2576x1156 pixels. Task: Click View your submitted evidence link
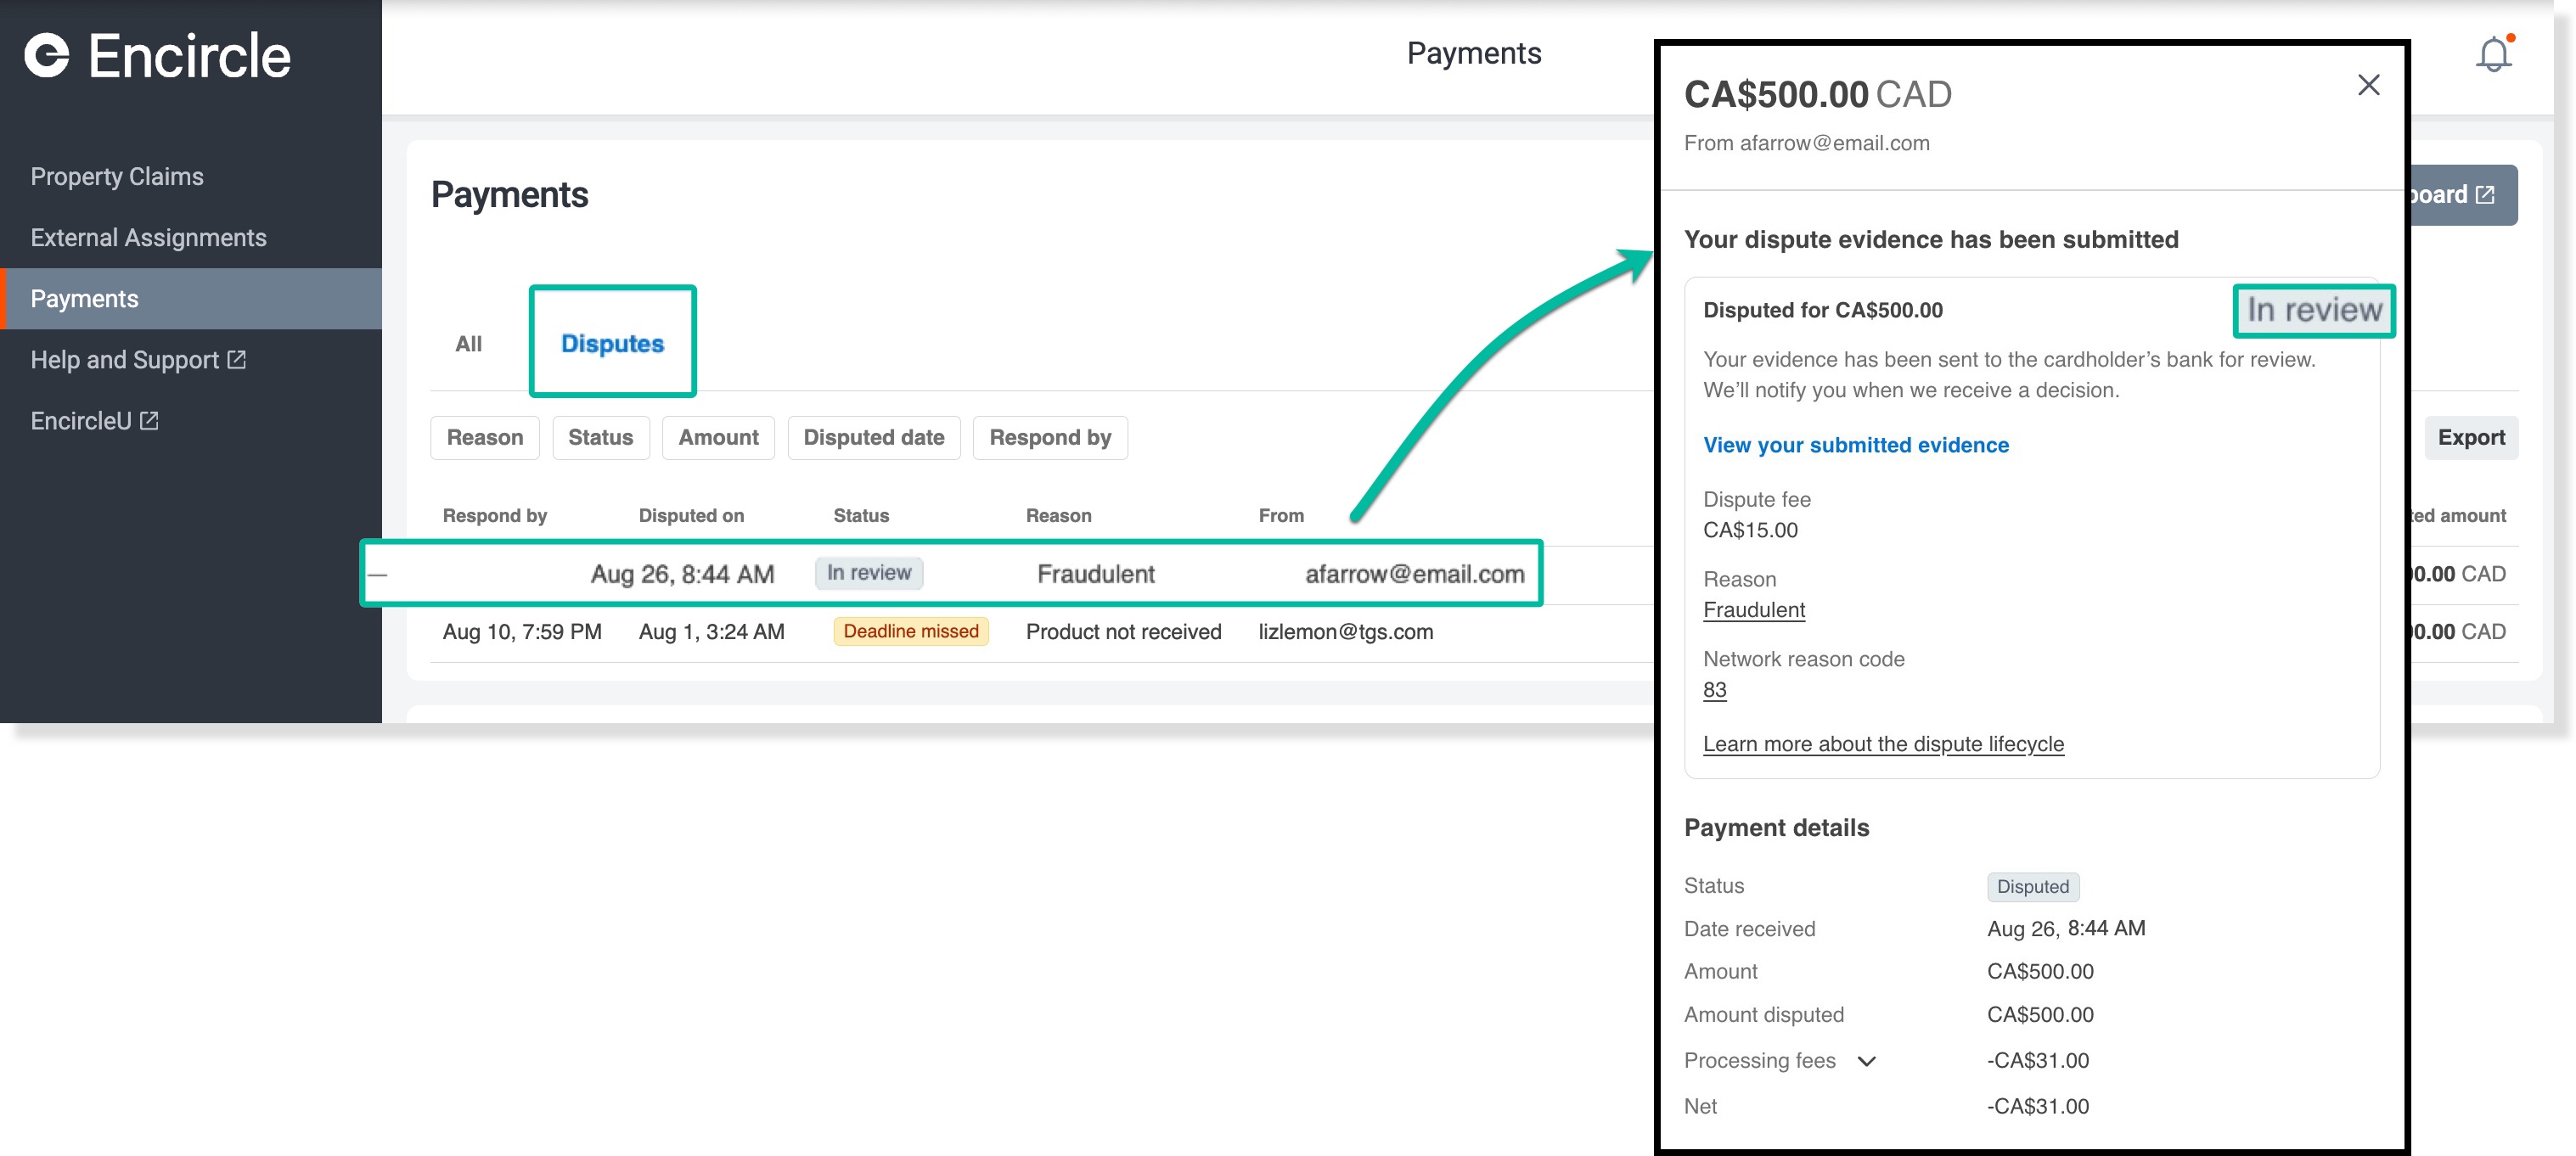1855,445
